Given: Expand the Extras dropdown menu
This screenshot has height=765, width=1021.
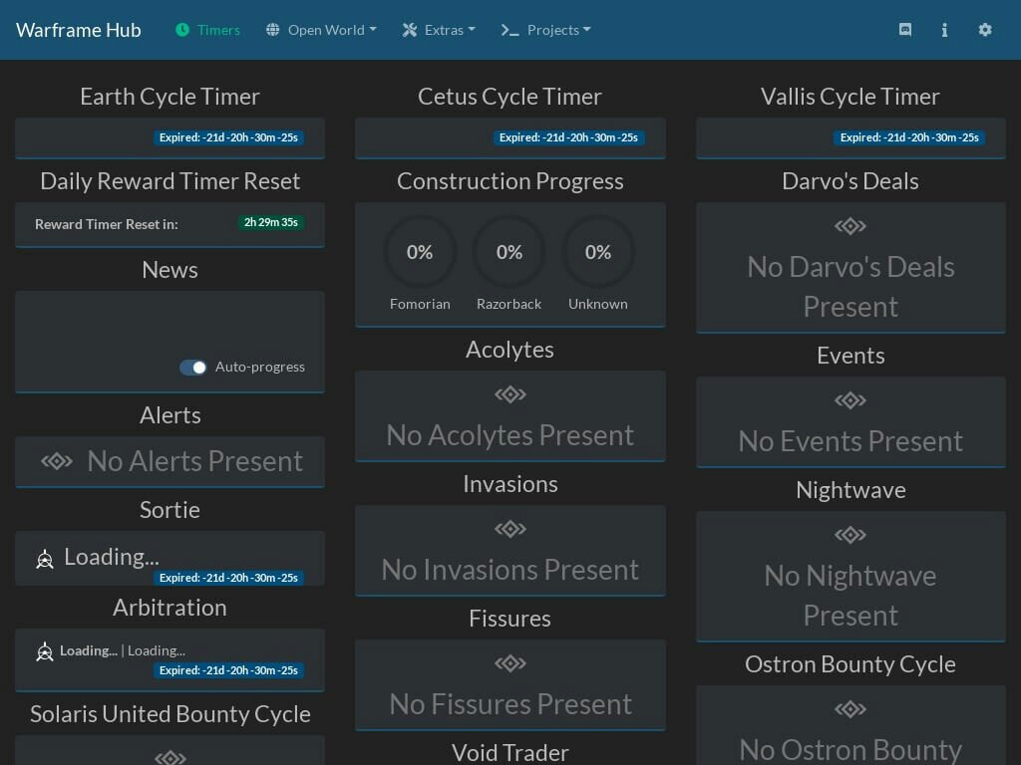Looking at the screenshot, I should pyautogui.click(x=440, y=30).
